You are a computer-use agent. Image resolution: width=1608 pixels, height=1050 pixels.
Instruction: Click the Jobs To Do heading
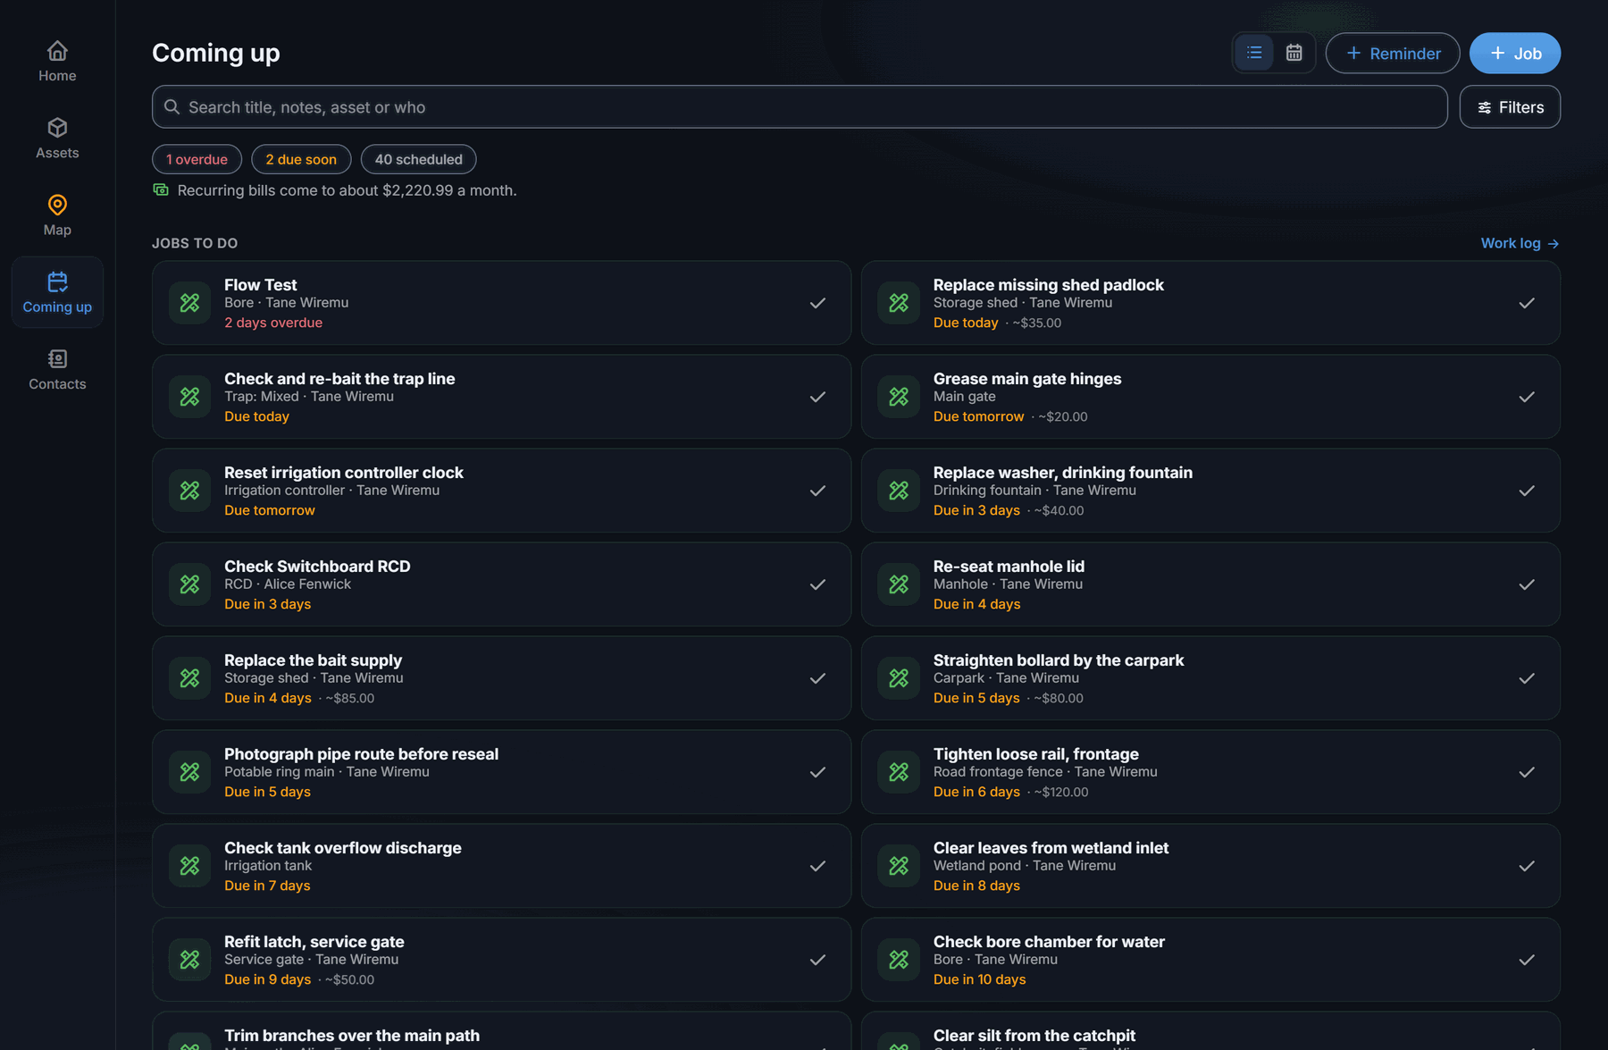[195, 243]
